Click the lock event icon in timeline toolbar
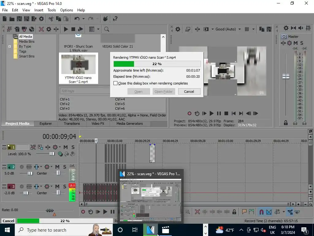 [234, 212]
